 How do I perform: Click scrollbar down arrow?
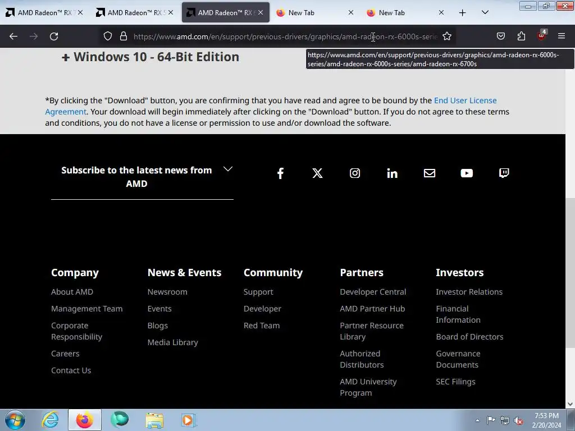point(571,404)
